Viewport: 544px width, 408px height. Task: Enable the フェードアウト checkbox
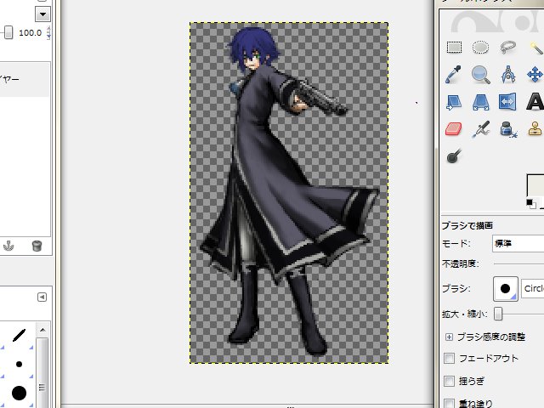click(450, 358)
